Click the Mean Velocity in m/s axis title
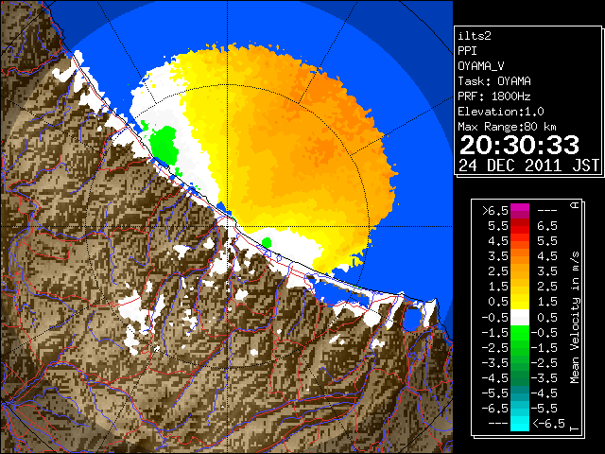 tap(575, 318)
